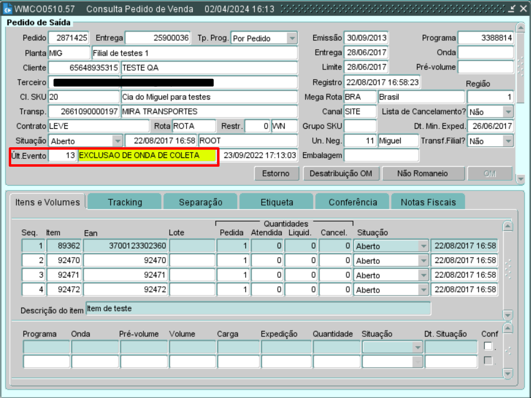
Task: Click the down arrow of the items list scrollbar
Action: pos(508,315)
